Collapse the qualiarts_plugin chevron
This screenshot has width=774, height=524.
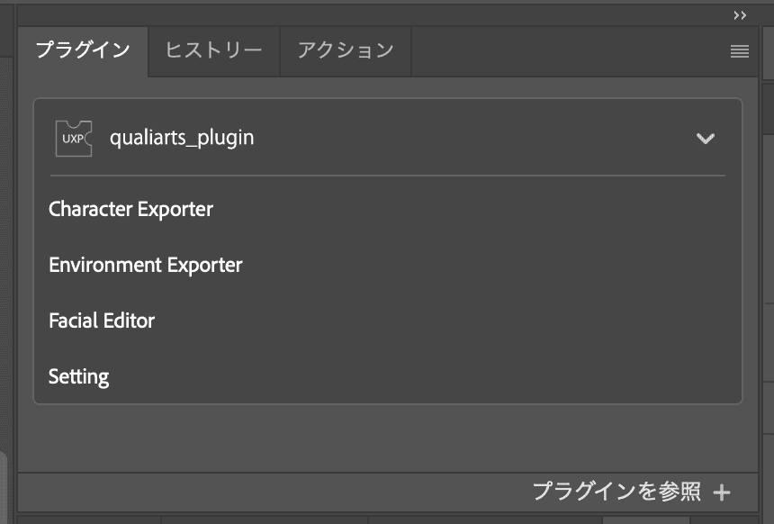point(706,139)
